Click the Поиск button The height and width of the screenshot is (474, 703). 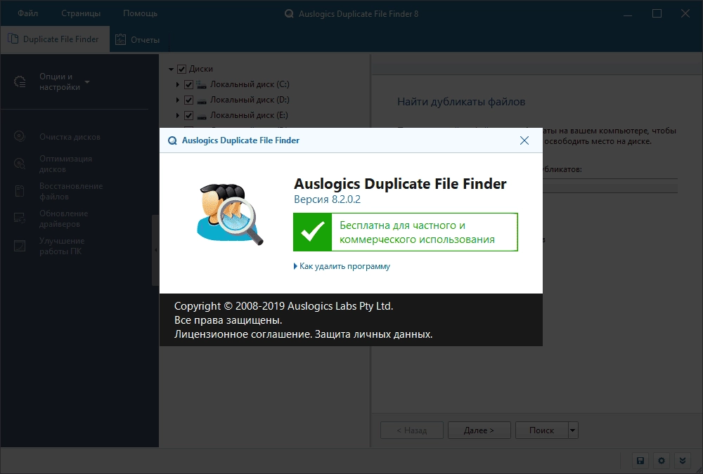(541, 430)
